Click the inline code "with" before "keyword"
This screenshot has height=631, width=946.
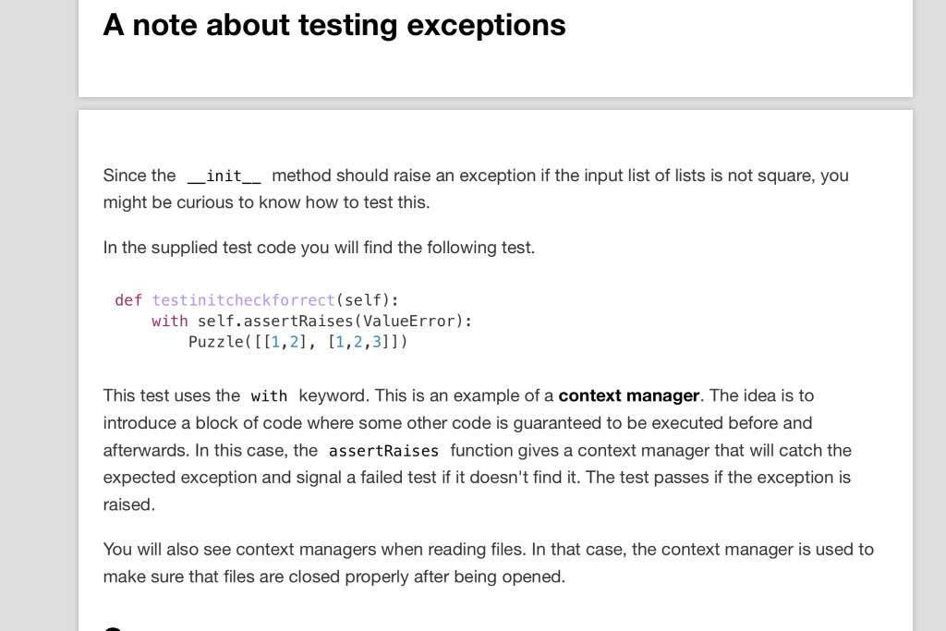pos(269,396)
